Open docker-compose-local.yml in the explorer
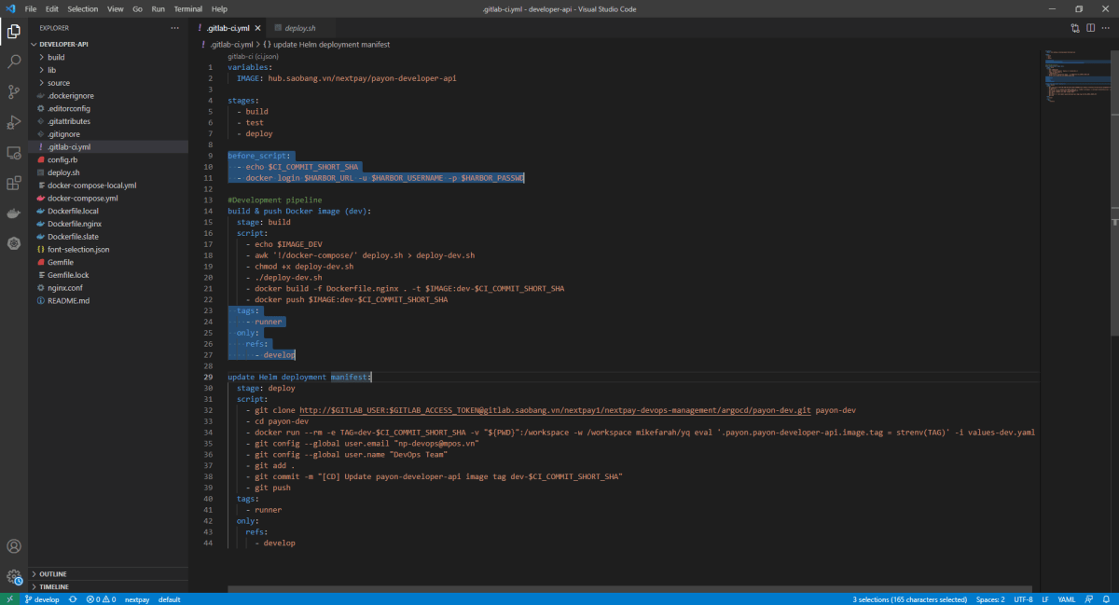The width and height of the screenshot is (1119, 605). coord(91,186)
